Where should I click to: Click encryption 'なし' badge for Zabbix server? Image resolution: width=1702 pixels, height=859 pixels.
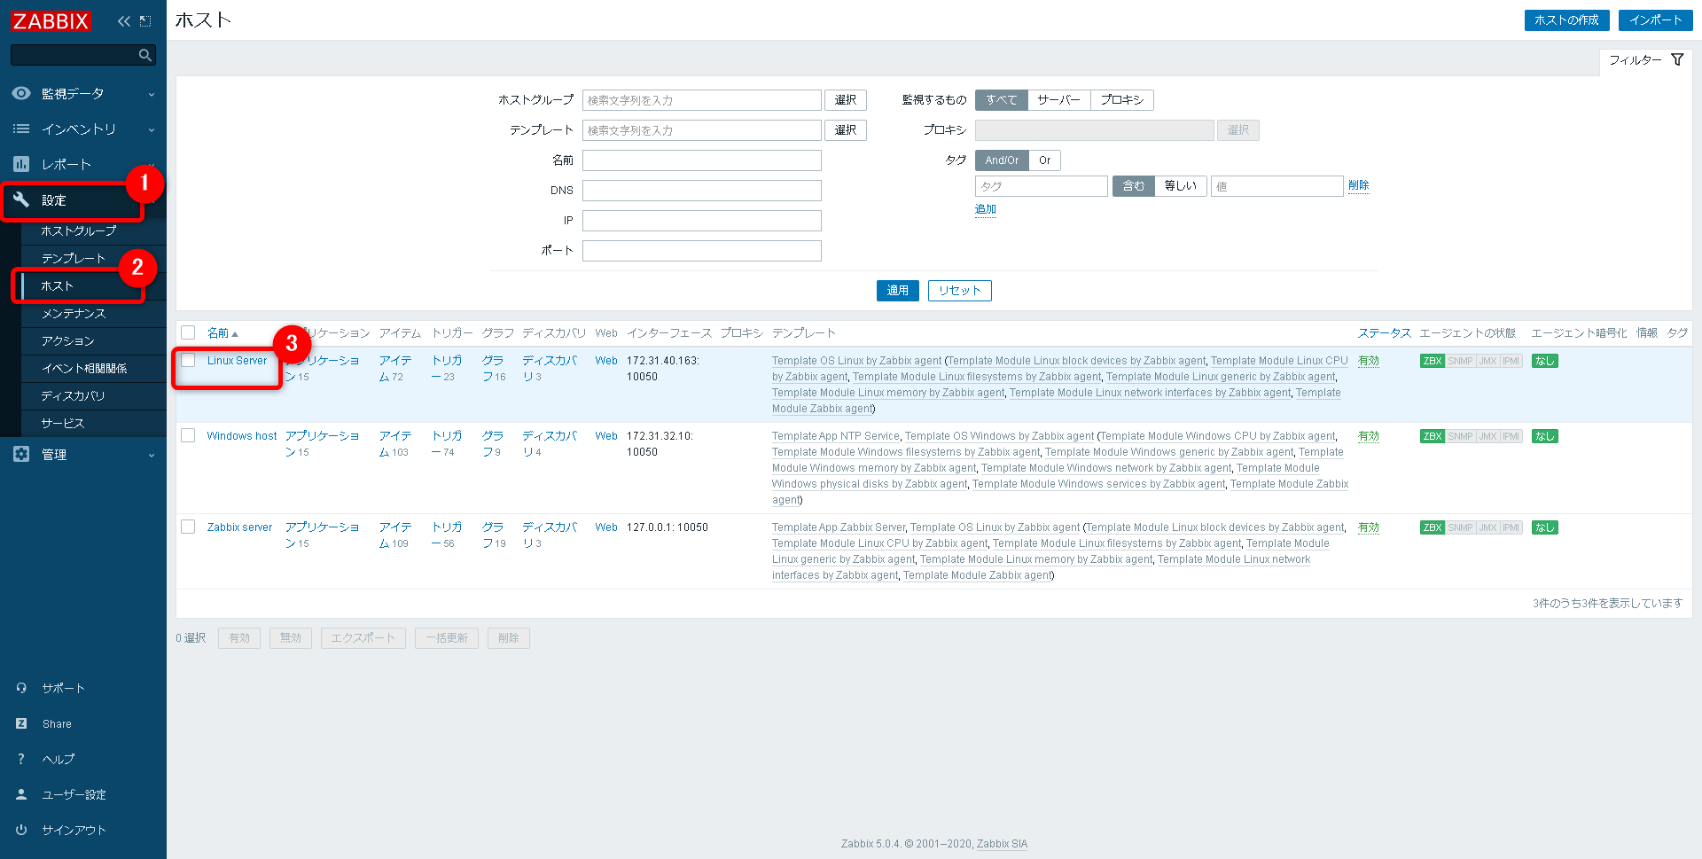tap(1545, 527)
